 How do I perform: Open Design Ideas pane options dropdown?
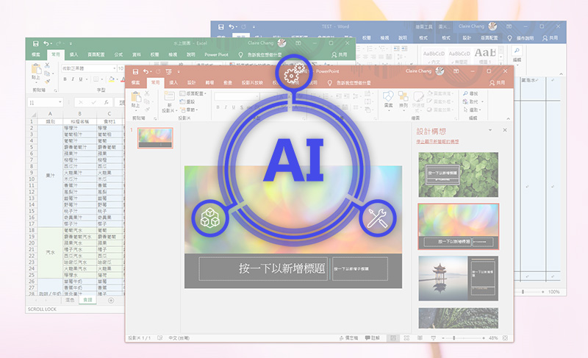pyautogui.click(x=490, y=130)
